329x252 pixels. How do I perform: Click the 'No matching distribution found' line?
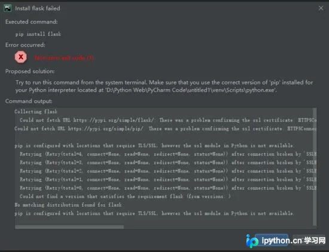(x=68, y=205)
